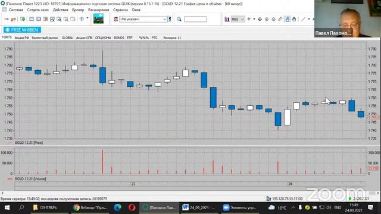Switch to the FORTS tab

7,37
